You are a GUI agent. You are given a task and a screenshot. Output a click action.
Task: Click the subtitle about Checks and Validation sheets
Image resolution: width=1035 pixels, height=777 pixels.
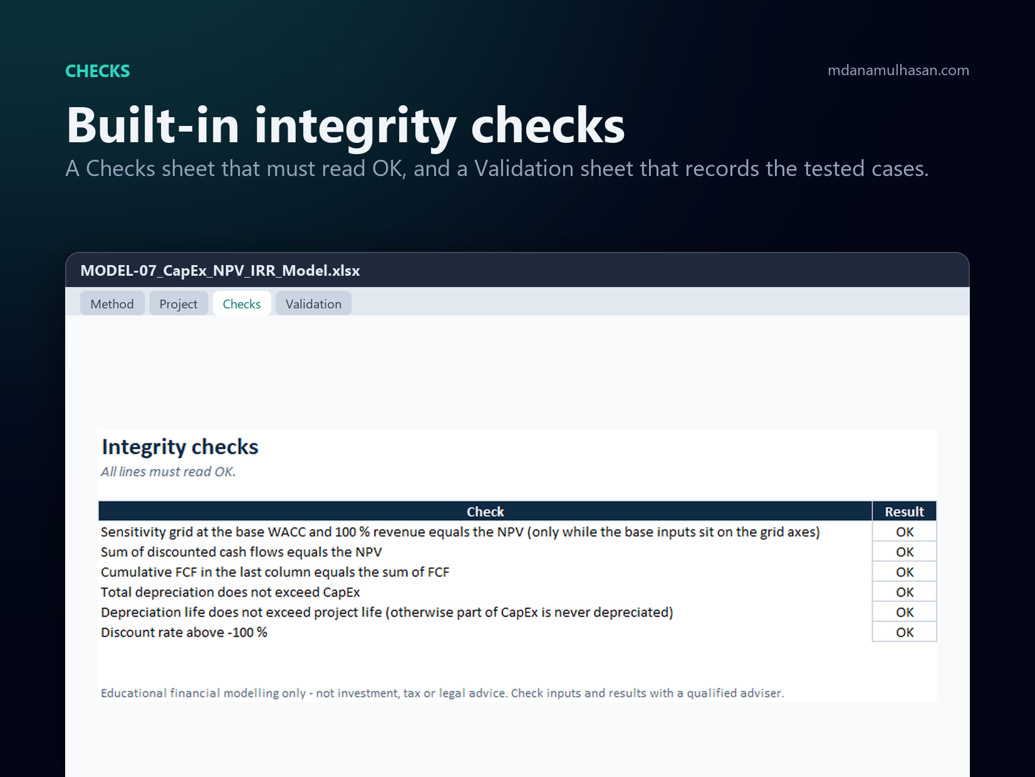coord(497,169)
